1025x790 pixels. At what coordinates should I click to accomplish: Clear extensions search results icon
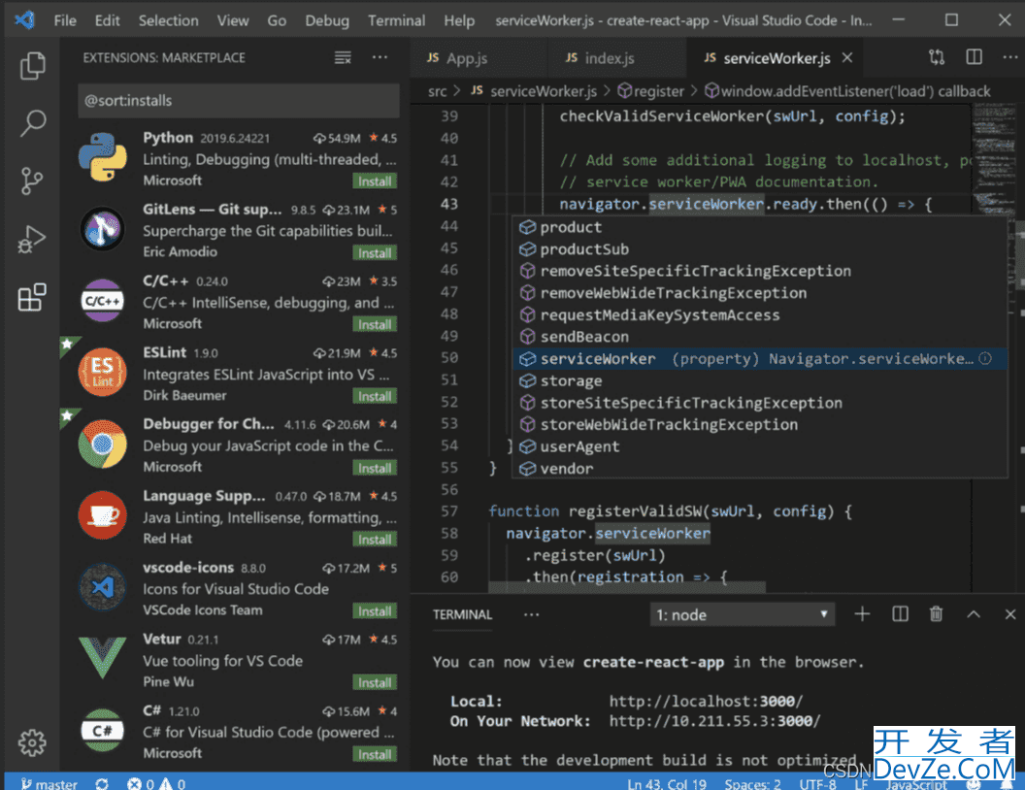(x=344, y=57)
